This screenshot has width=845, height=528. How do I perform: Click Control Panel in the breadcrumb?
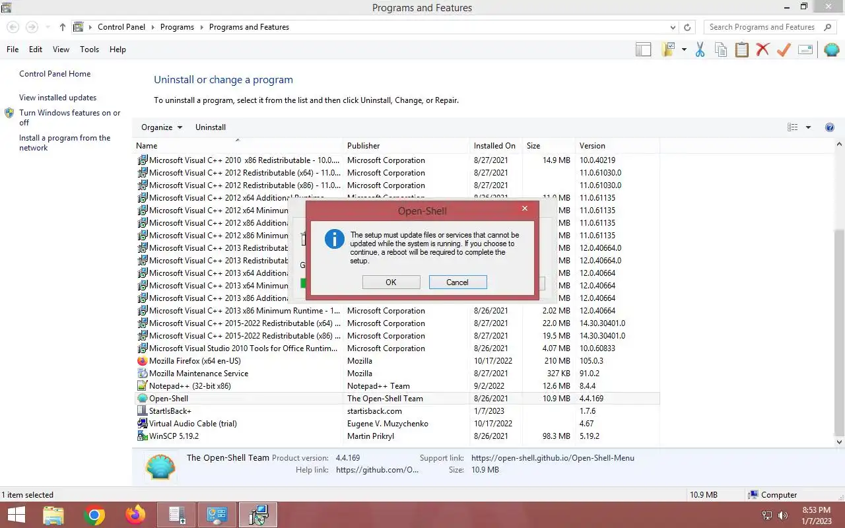coord(121,27)
